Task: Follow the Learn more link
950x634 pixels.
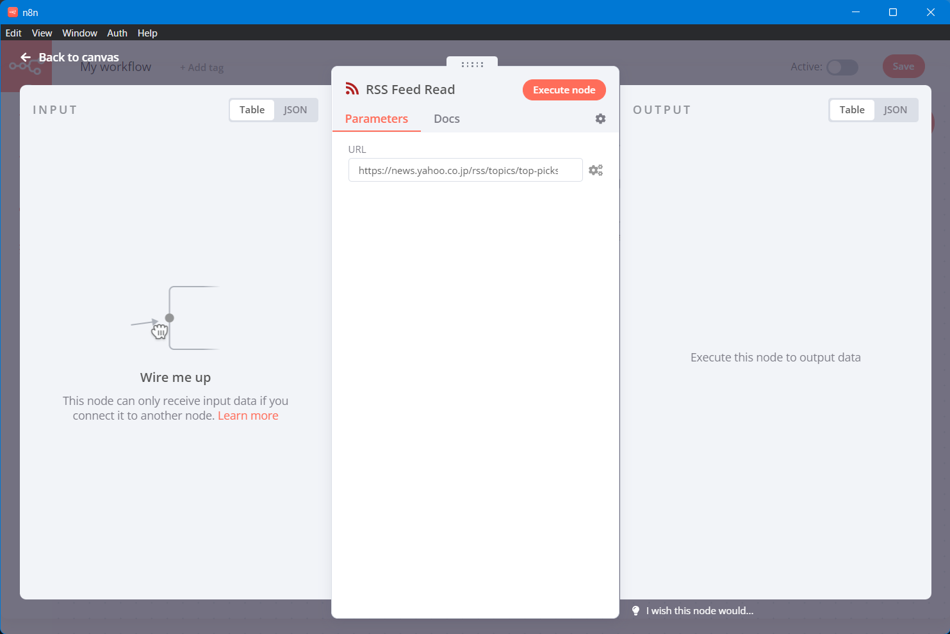Action: 248,416
